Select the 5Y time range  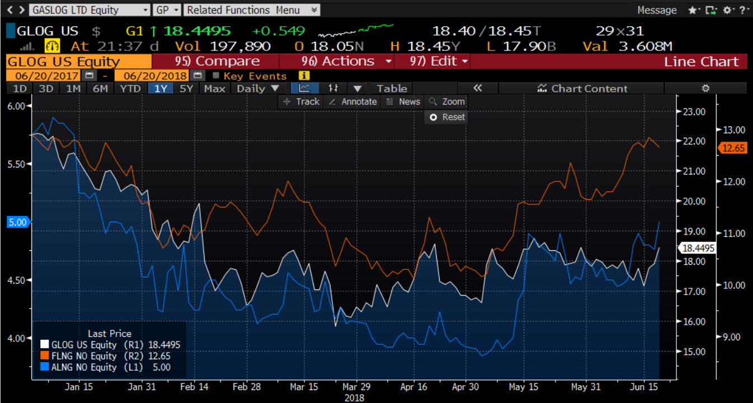coord(187,88)
